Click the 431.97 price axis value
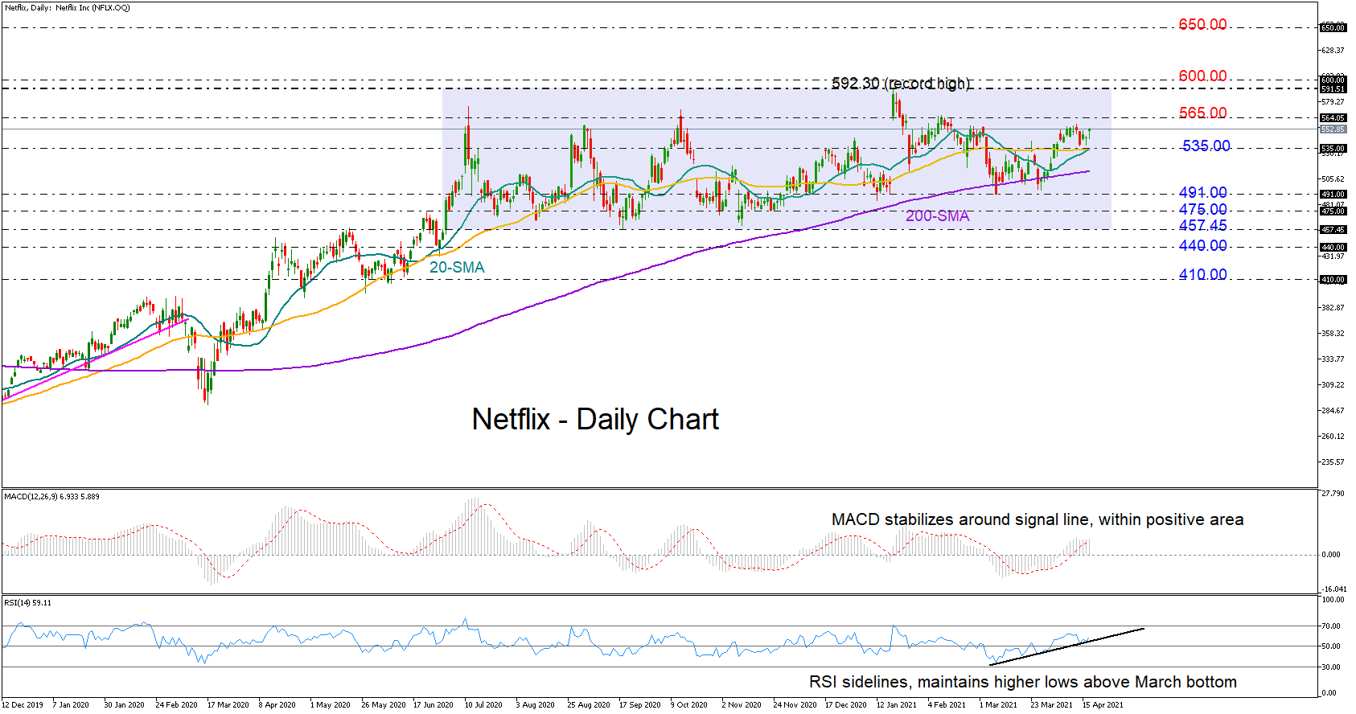The image size is (1356, 714). click(1333, 256)
